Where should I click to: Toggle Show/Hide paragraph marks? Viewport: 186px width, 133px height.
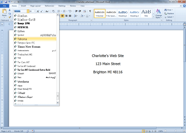pos(90,11)
